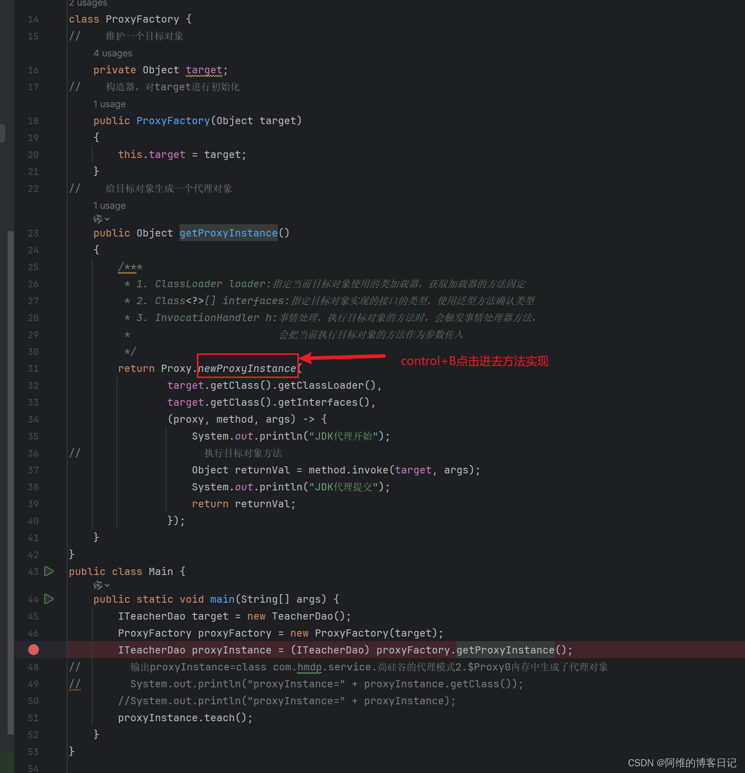The width and height of the screenshot is (745, 773).
Task: Click "ITeacherDao" type on line 45
Action: pos(152,616)
